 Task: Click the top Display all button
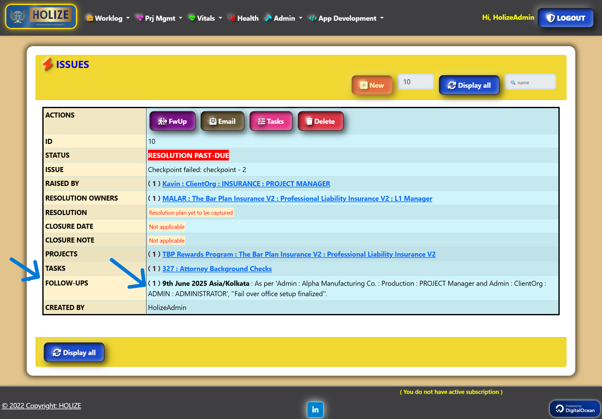(x=469, y=85)
